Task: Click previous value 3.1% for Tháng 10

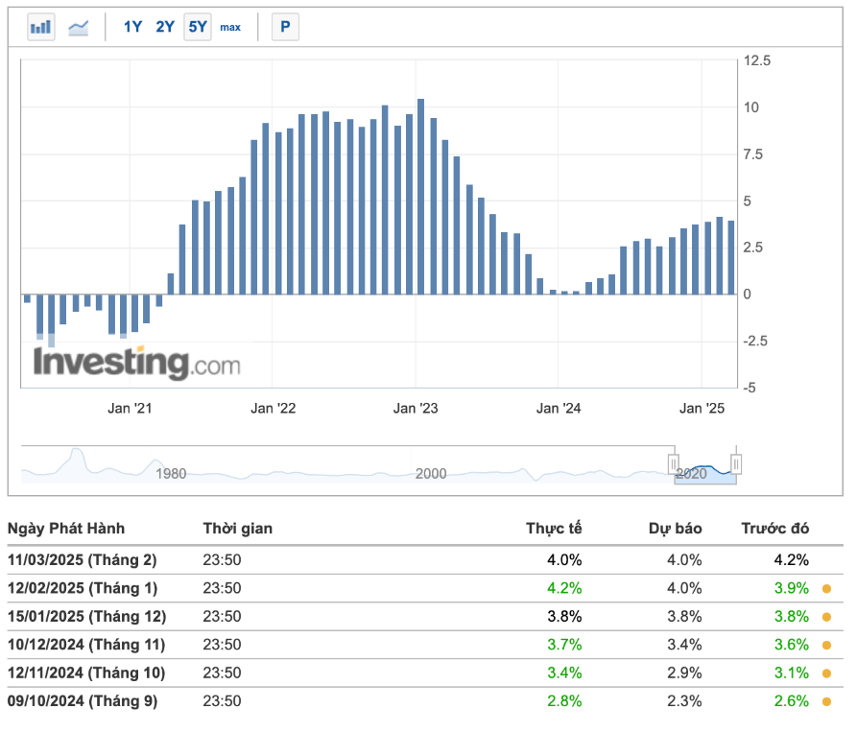Action: [x=792, y=673]
